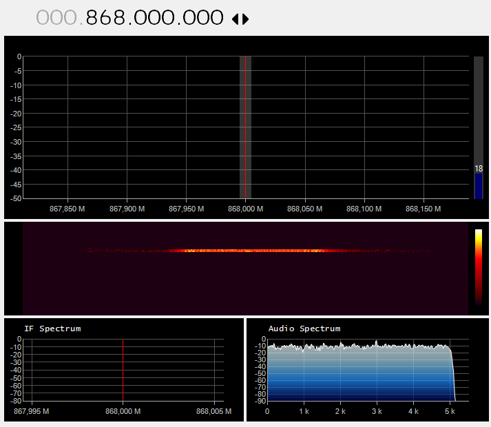Click the audio filter roll-off edge near 5 k

click(x=453, y=375)
